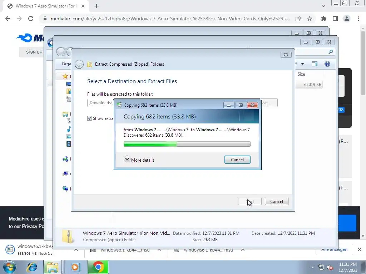Show hidden system tray icons
Image resolution: width=366 pixels, height=274 pixels.
click(x=312, y=267)
